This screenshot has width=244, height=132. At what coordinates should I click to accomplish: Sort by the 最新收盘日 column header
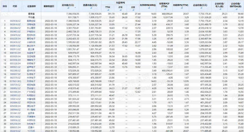click(49, 6)
